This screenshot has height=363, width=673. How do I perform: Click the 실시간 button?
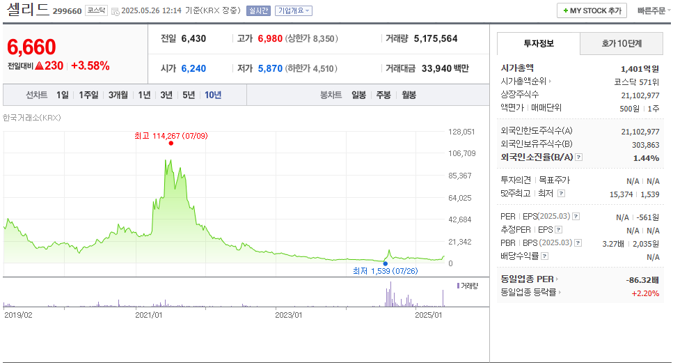click(258, 10)
